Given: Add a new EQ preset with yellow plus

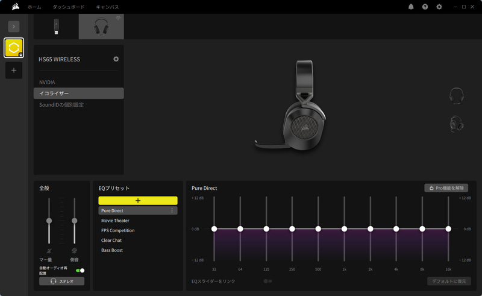Looking at the screenshot, I should point(138,201).
